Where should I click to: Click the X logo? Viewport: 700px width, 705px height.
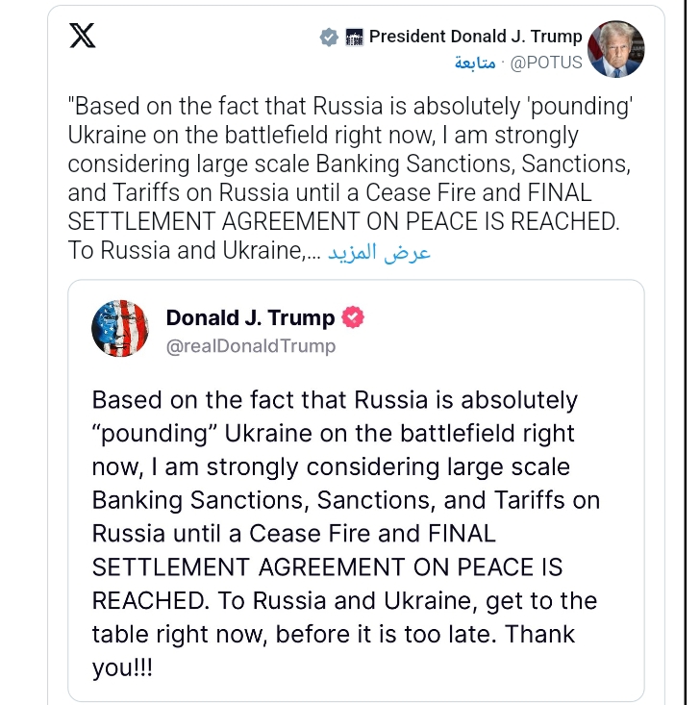click(83, 37)
